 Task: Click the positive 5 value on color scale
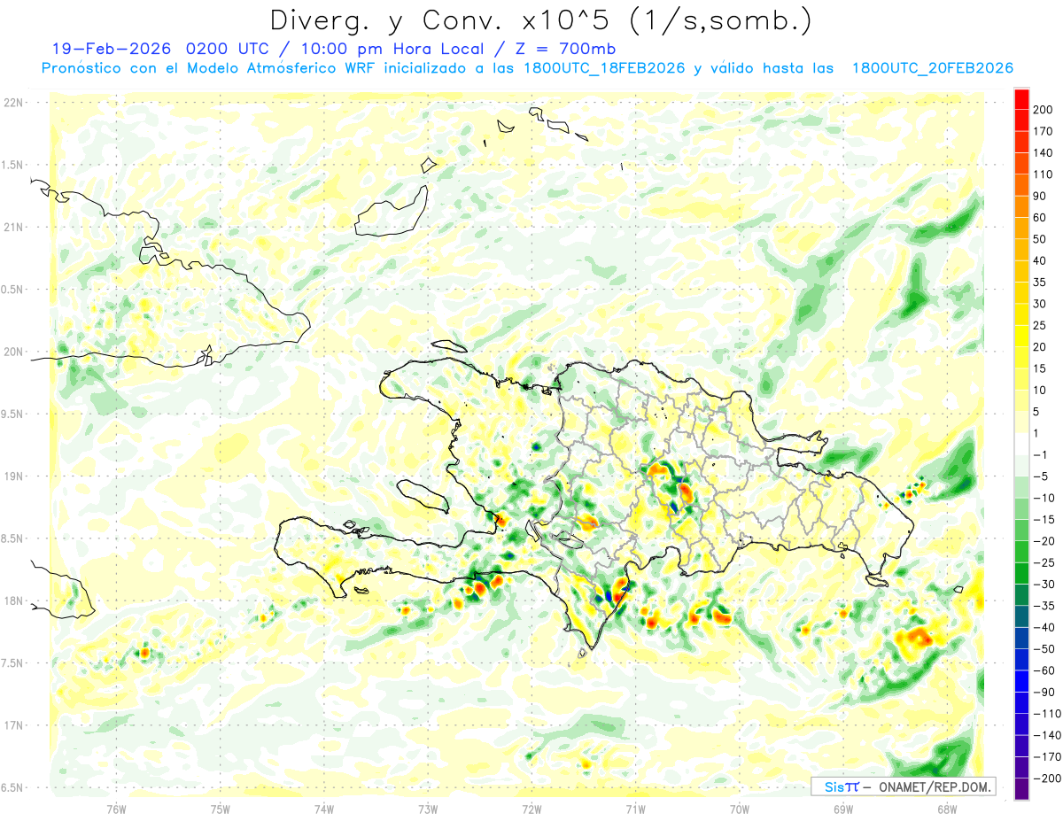[1037, 412]
